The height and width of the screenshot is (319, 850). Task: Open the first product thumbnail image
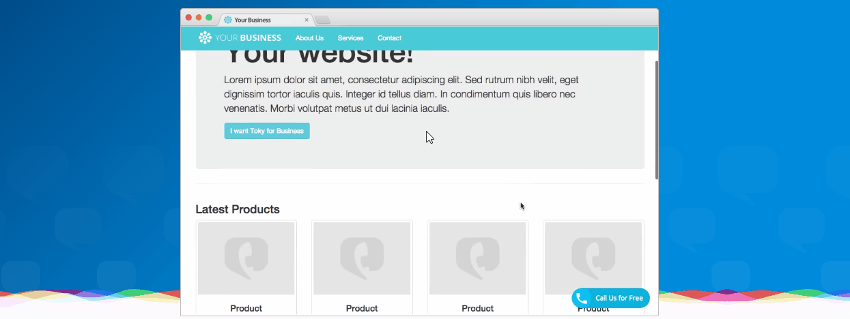pyautogui.click(x=246, y=258)
